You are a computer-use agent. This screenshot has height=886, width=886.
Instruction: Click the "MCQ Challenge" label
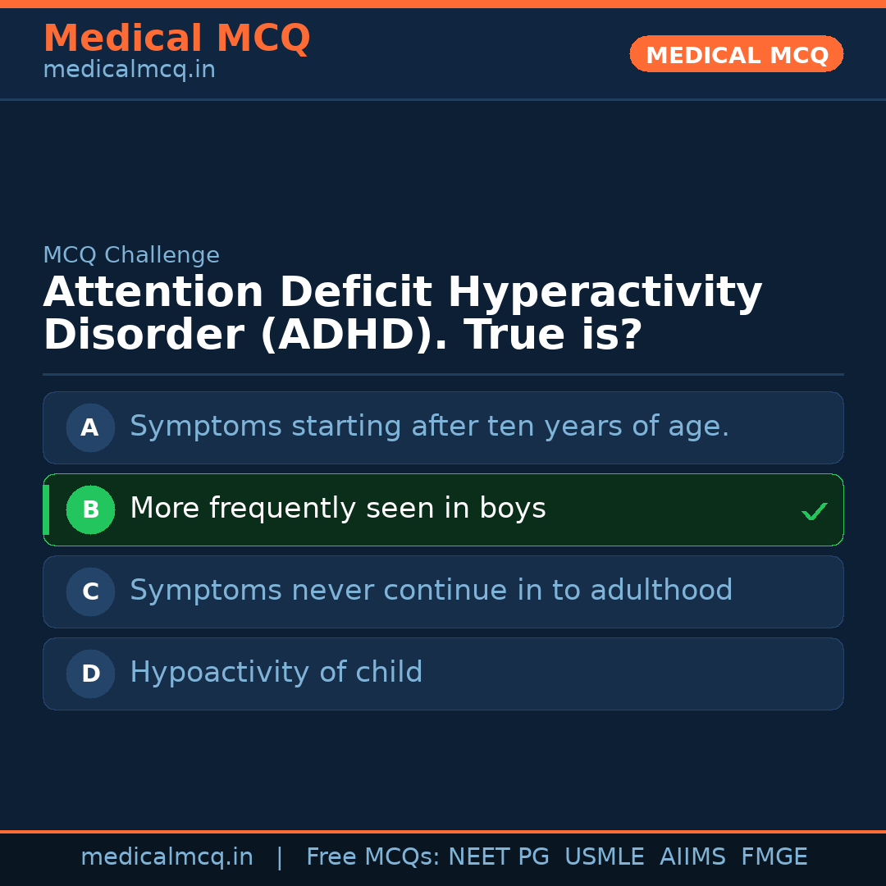pos(131,255)
